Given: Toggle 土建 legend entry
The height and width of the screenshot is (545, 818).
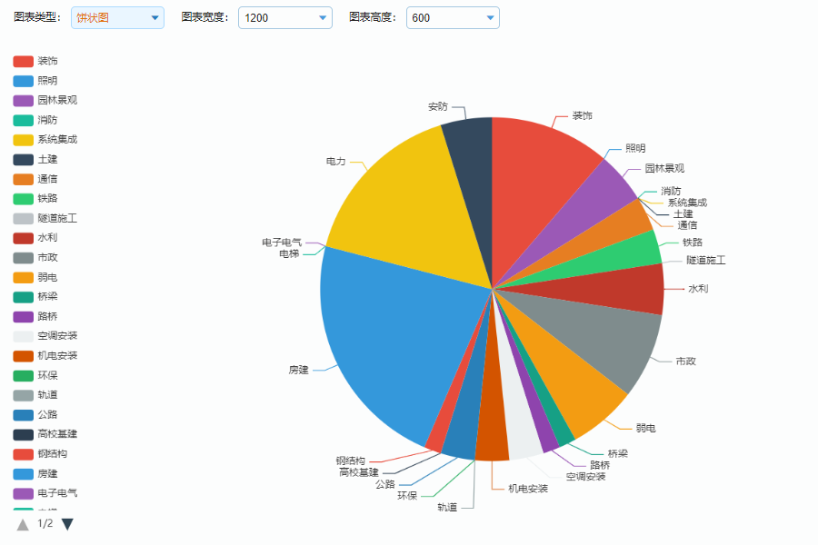Looking at the screenshot, I should [35, 159].
